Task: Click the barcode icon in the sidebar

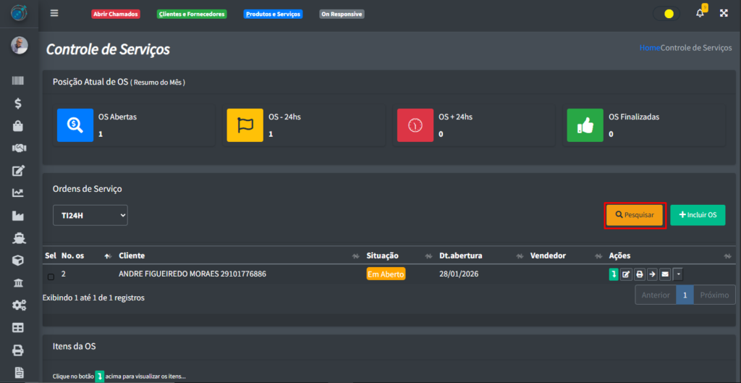Action: pyautogui.click(x=19, y=83)
